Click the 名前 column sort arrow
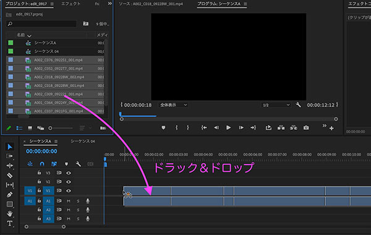Image resolution: width=371 pixels, height=235 pixels. pos(29,36)
